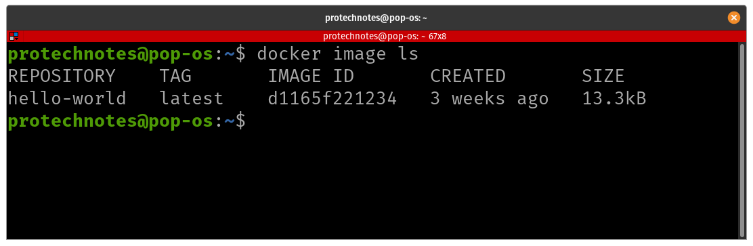Click the 13.3kB size value
The height and width of the screenshot is (246, 753).
coord(614,98)
